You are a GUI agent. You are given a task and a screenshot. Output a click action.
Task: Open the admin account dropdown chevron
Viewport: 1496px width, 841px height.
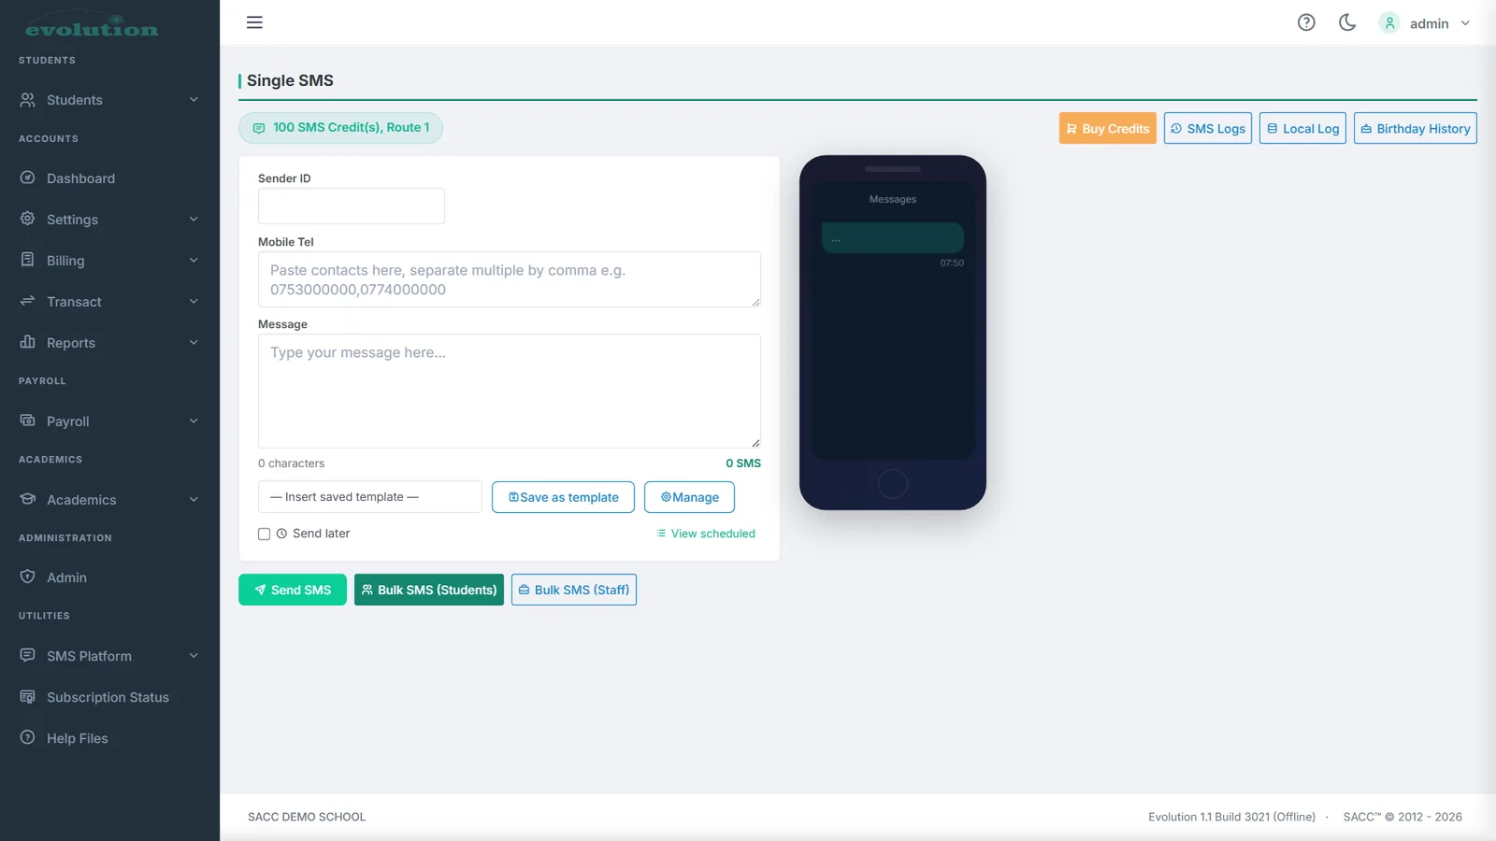click(x=1465, y=23)
